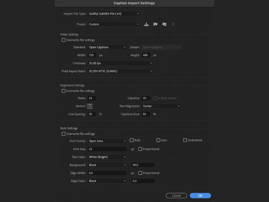Viewport: 269px width, 202px height.
Task: Click the Anchor position grid icon
Action: pyautogui.click(x=90, y=106)
